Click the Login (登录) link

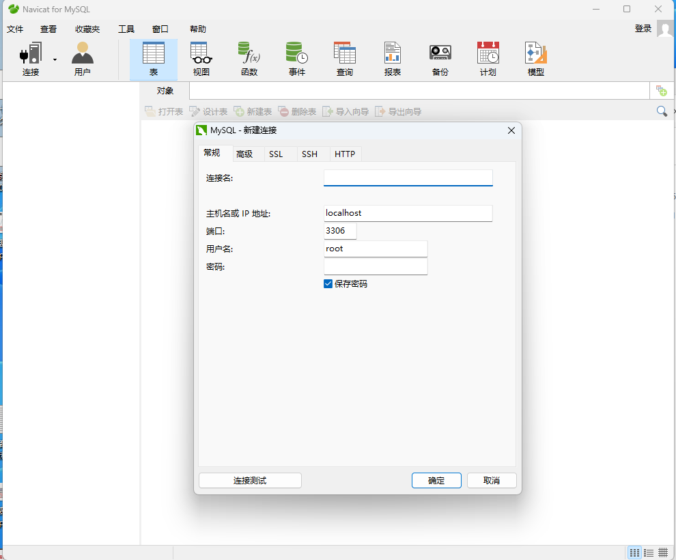click(x=643, y=29)
